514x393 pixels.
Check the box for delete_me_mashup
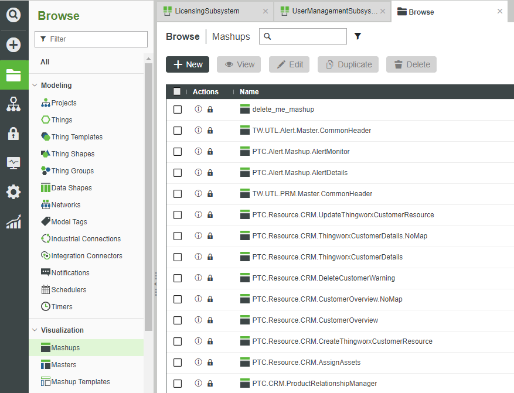click(x=178, y=110)
